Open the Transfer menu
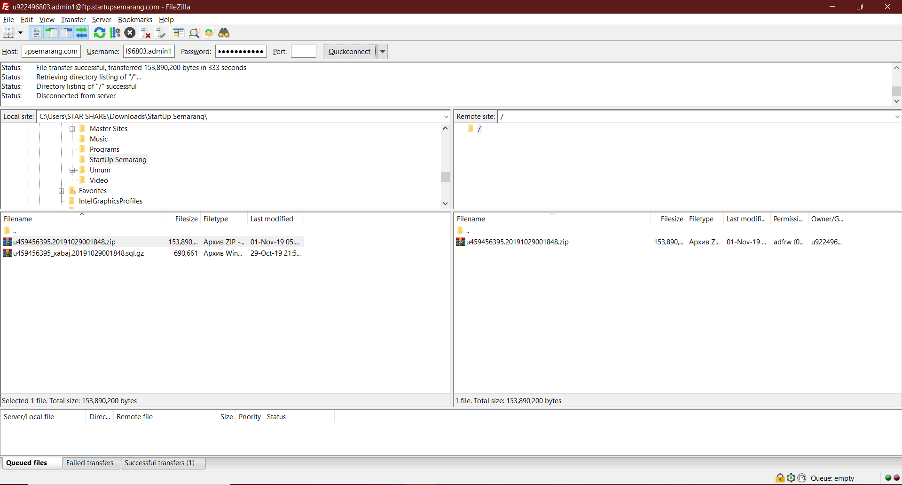902x485 pixels. coord(73,20)
